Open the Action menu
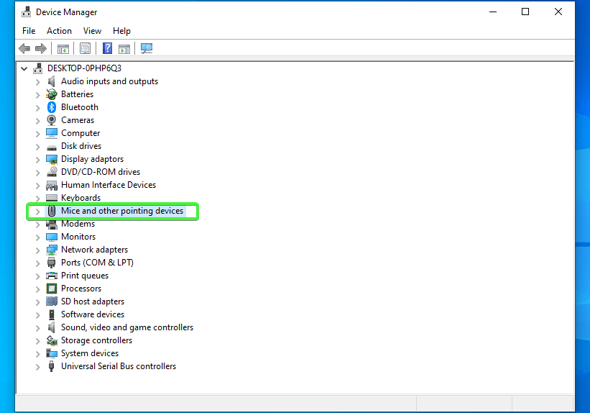Image resolution: width=590 pixels, height=413 pixels. point(59,31)
